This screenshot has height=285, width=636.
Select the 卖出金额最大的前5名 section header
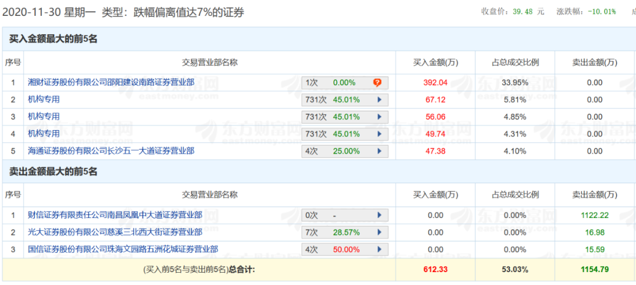pyautogui.click(x=53, y=172)
